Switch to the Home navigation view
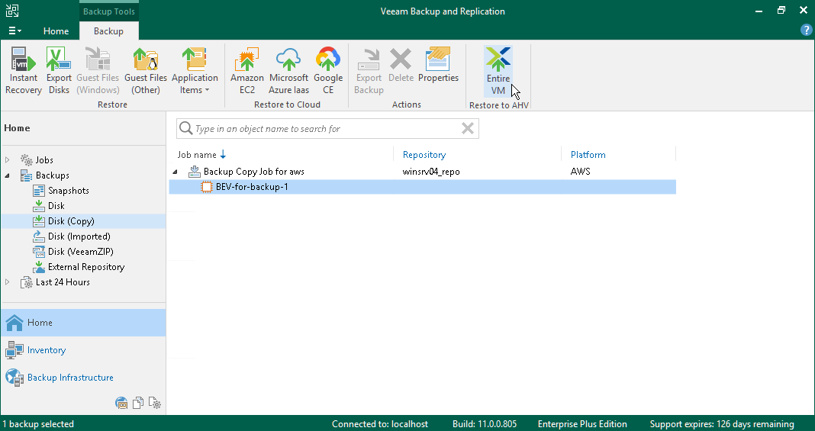 83,323
